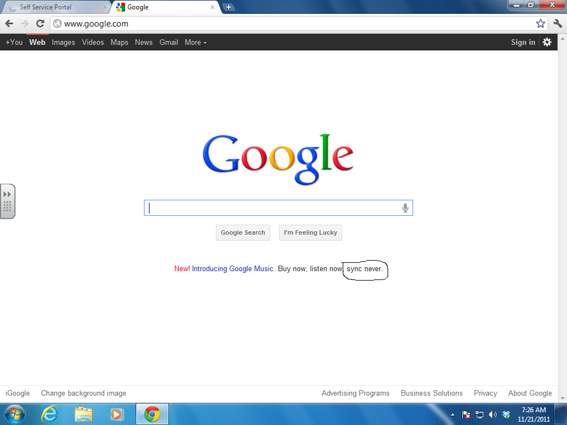Click Change background image
Screen dimensions: 567x425
84,393
